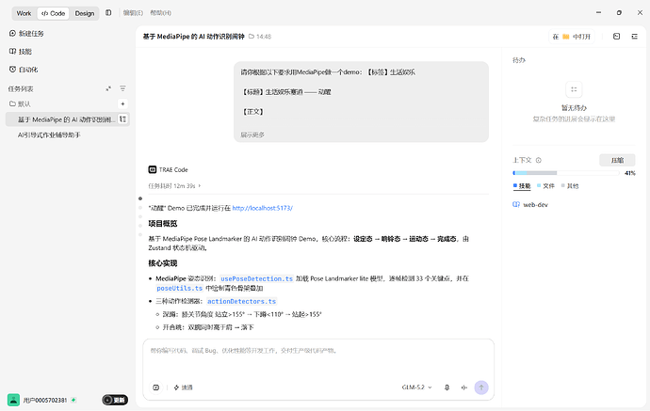The height and width of the screenshot is (411, 650).
Task: Open the 编辑(E) menu
Action: tap(133, 13)
